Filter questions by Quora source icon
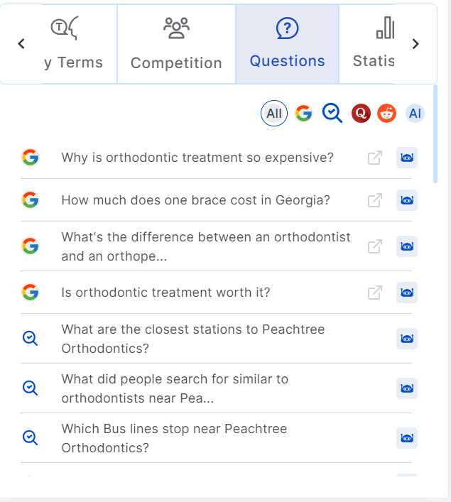Image resolution: width=451 pixels, height=502 pixels. 361,113
